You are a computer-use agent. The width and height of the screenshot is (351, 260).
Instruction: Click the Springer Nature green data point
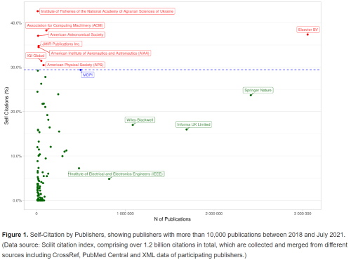[x=251, y=95]
